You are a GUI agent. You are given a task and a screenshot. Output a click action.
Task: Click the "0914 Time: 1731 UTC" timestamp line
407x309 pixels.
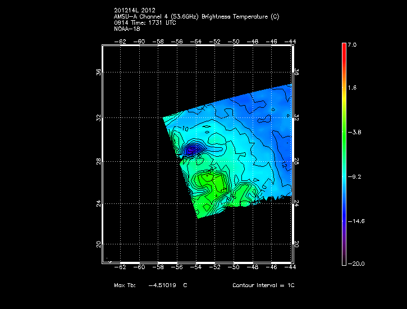click(144, 22)
